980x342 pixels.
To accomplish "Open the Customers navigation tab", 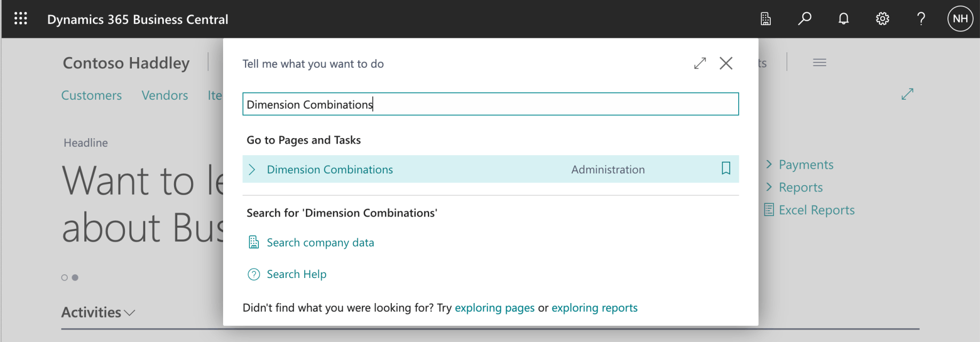I will point(91,96).
